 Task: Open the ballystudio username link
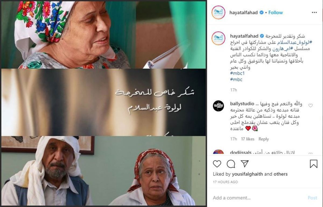click(x=241, y=104)
